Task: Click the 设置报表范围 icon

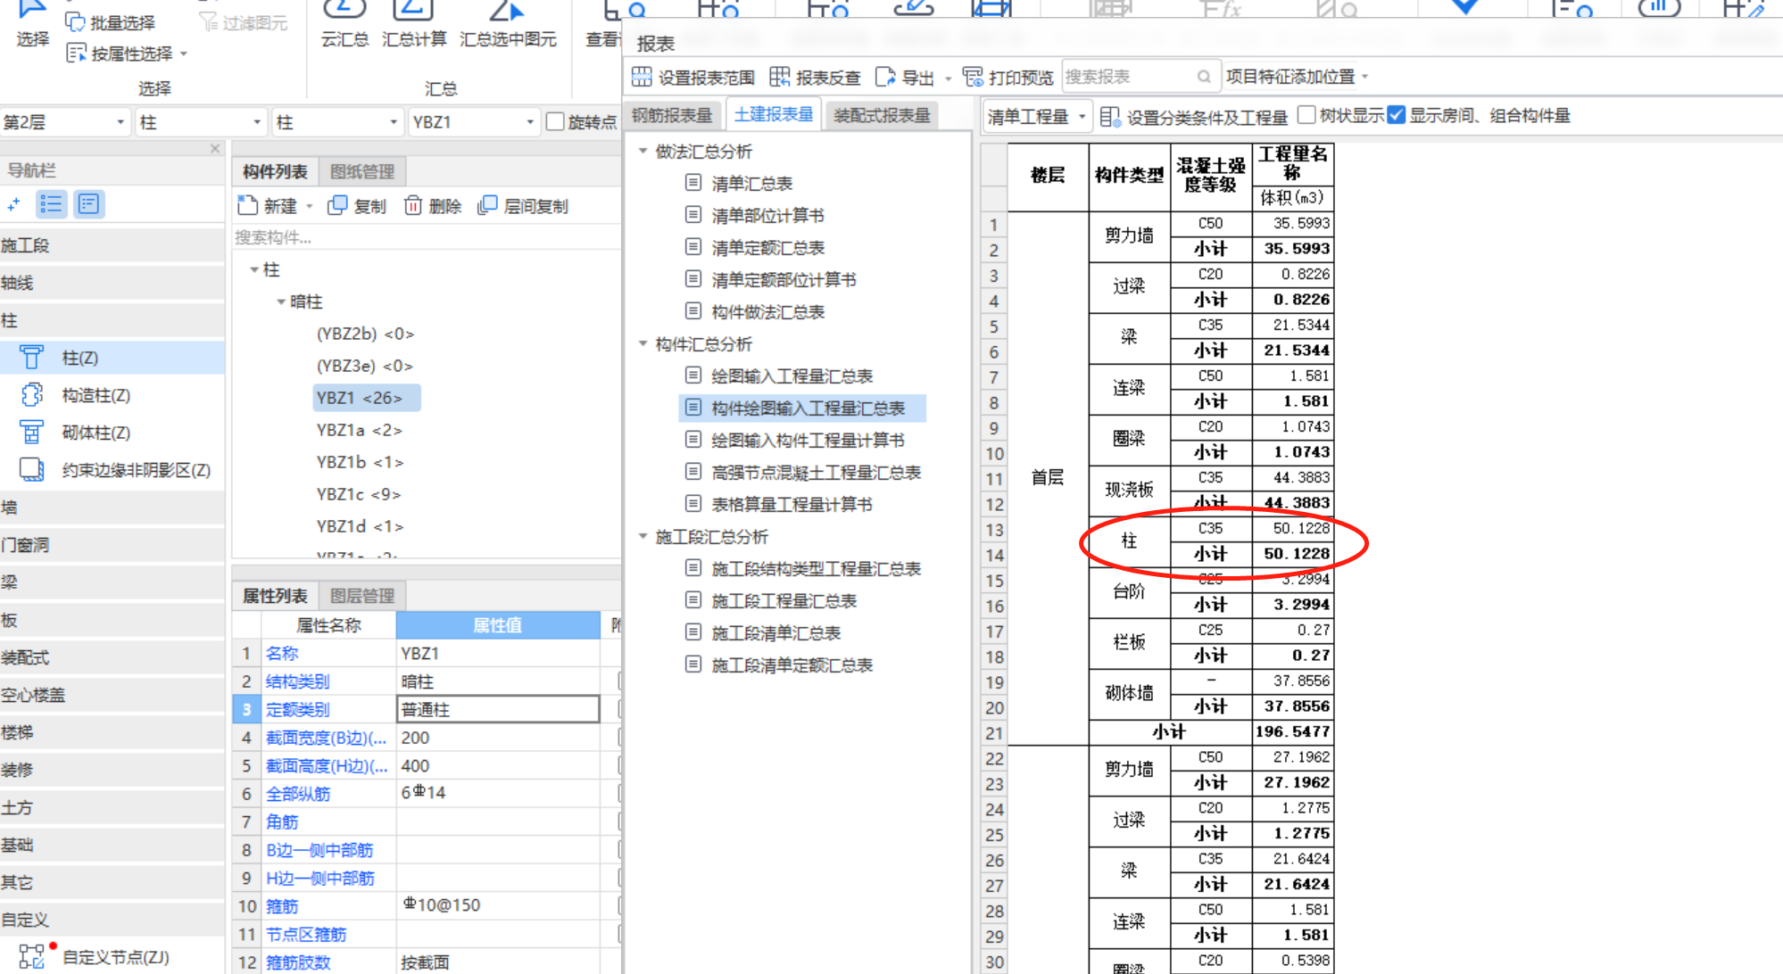Action: (641, 77)
